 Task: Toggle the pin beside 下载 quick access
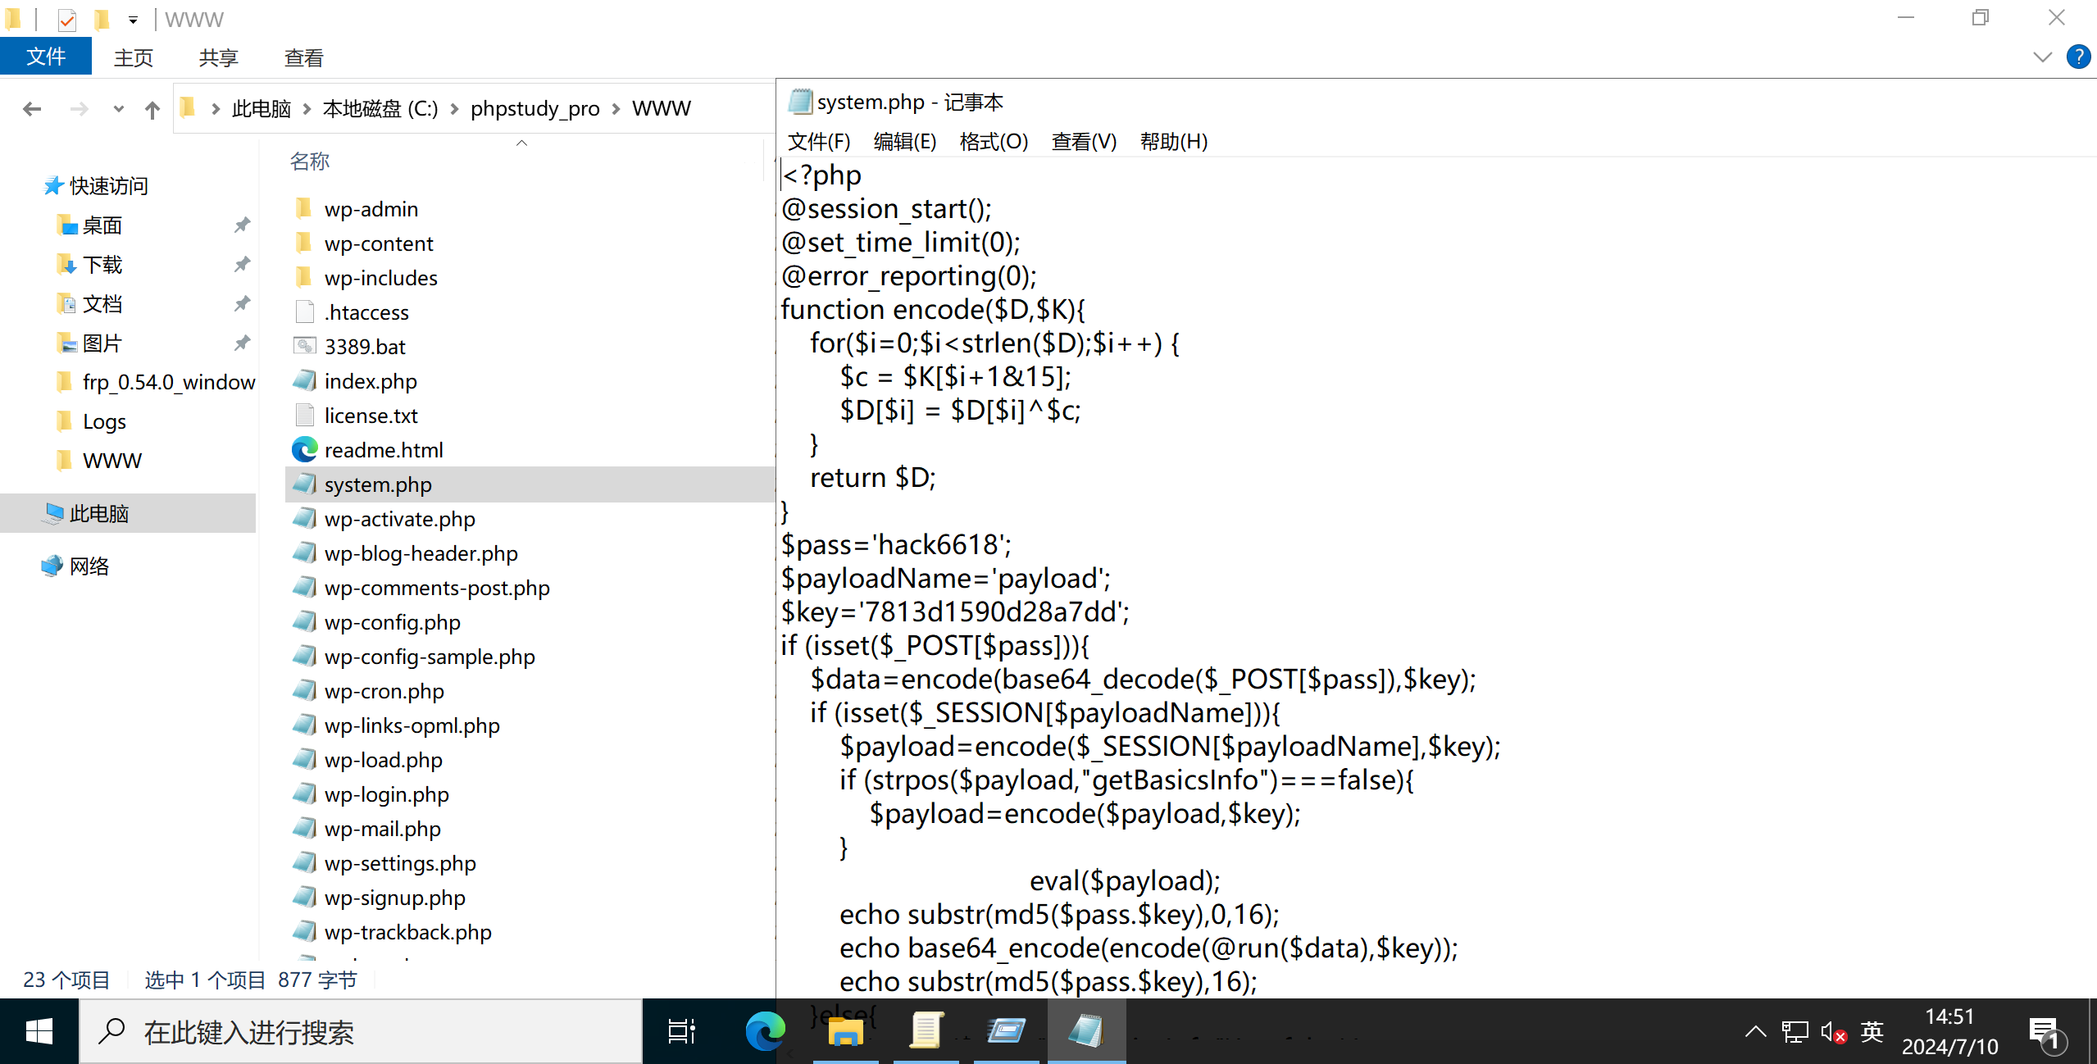click(242, 265)
